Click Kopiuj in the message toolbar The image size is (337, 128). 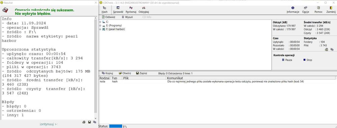[107, 73]
